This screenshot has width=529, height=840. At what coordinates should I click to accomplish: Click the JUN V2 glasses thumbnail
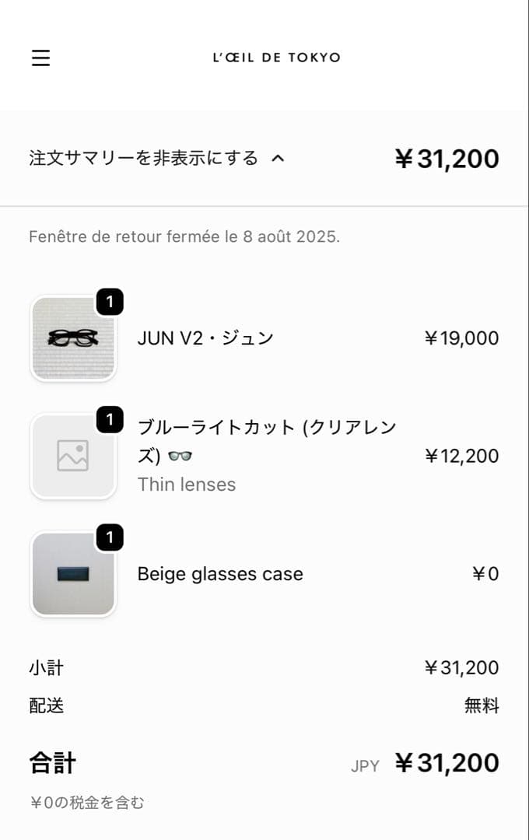tap(73, 338)
